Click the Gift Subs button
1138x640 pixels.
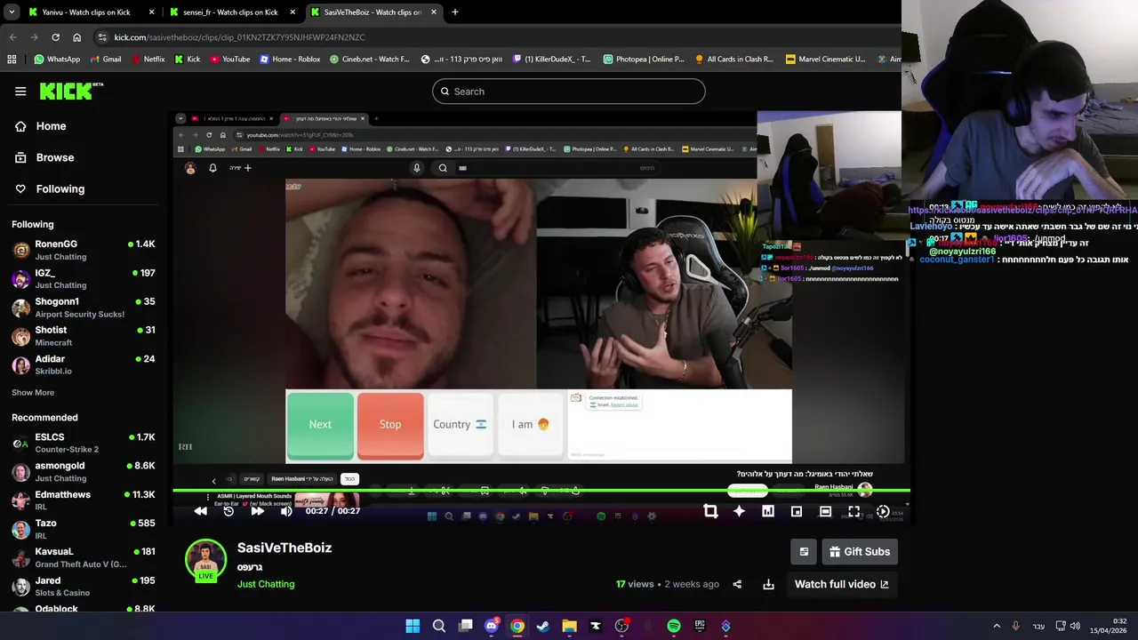pos(859,552)
